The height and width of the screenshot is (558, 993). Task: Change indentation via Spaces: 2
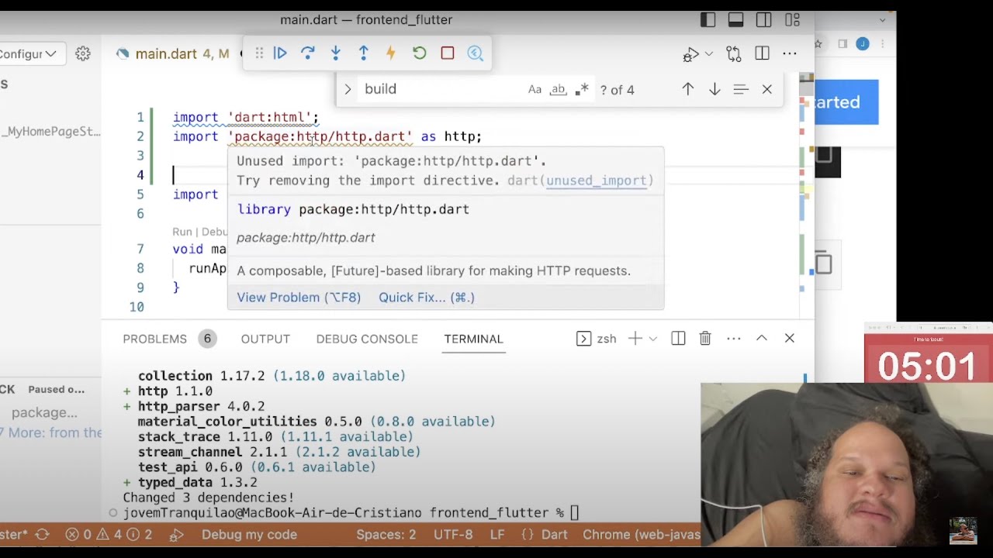[x=386, y=534]
